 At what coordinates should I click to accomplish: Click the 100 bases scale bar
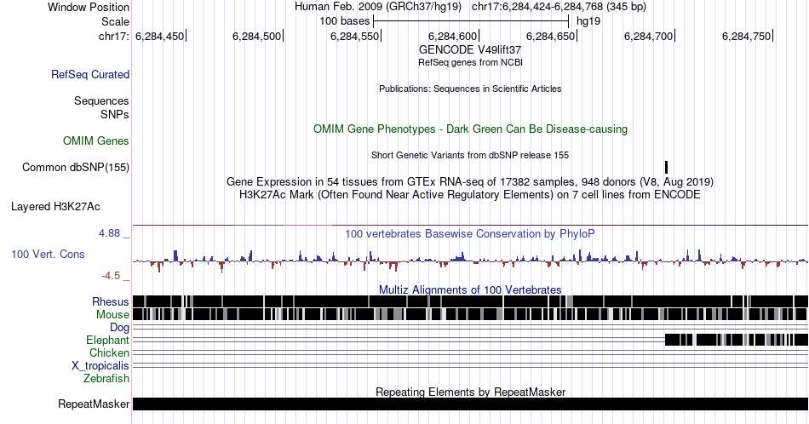(471, 21)
